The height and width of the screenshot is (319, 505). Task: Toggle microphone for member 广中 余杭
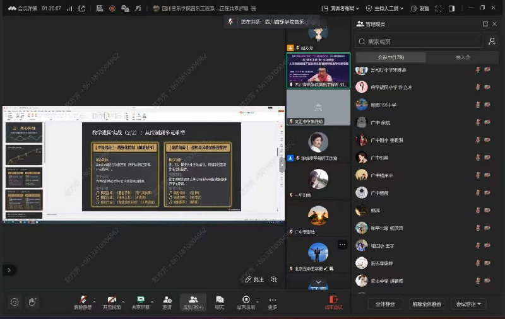click(477, 122)
